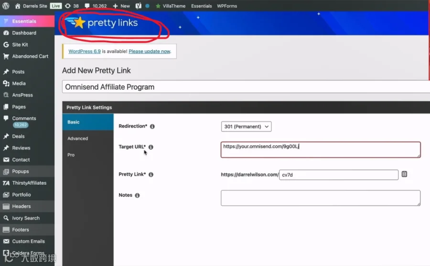Click the blue dot status indicator

(x=147, y=6)
